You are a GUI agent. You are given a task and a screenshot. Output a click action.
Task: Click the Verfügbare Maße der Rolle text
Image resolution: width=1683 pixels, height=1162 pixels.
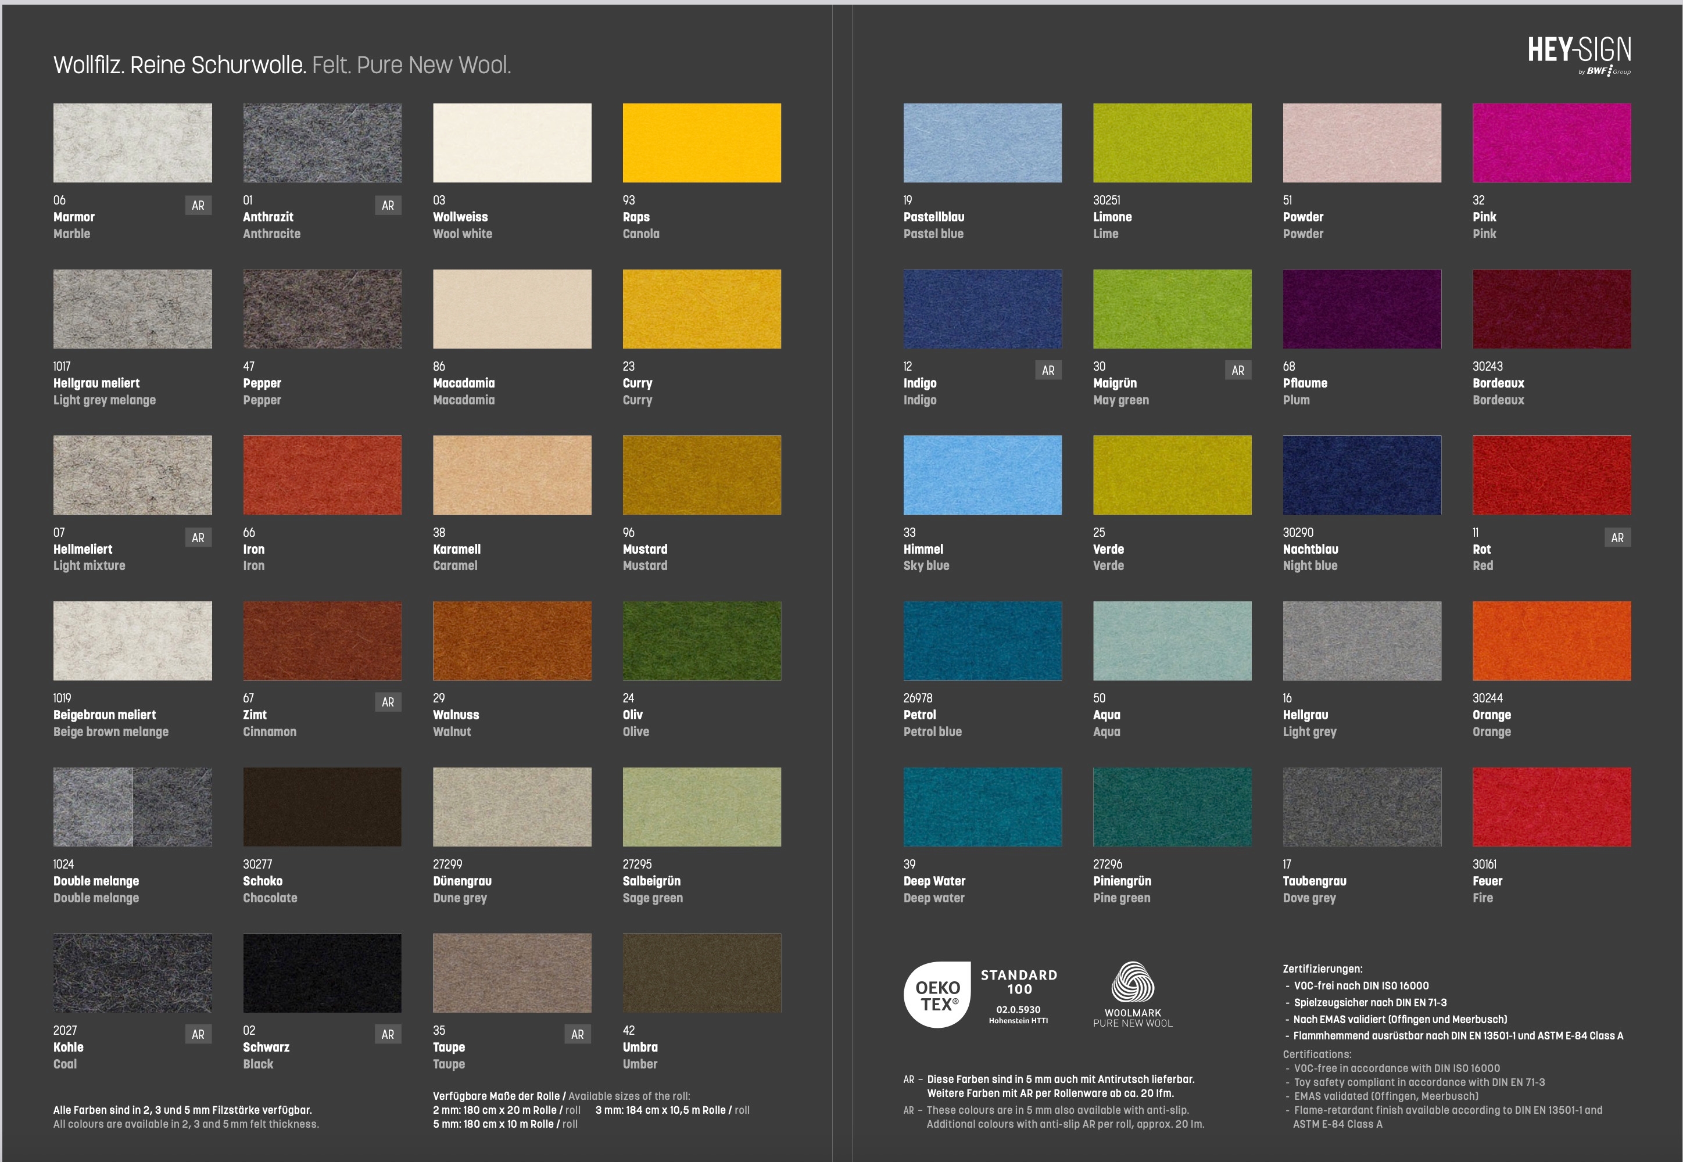click(x=498, y=1096)
